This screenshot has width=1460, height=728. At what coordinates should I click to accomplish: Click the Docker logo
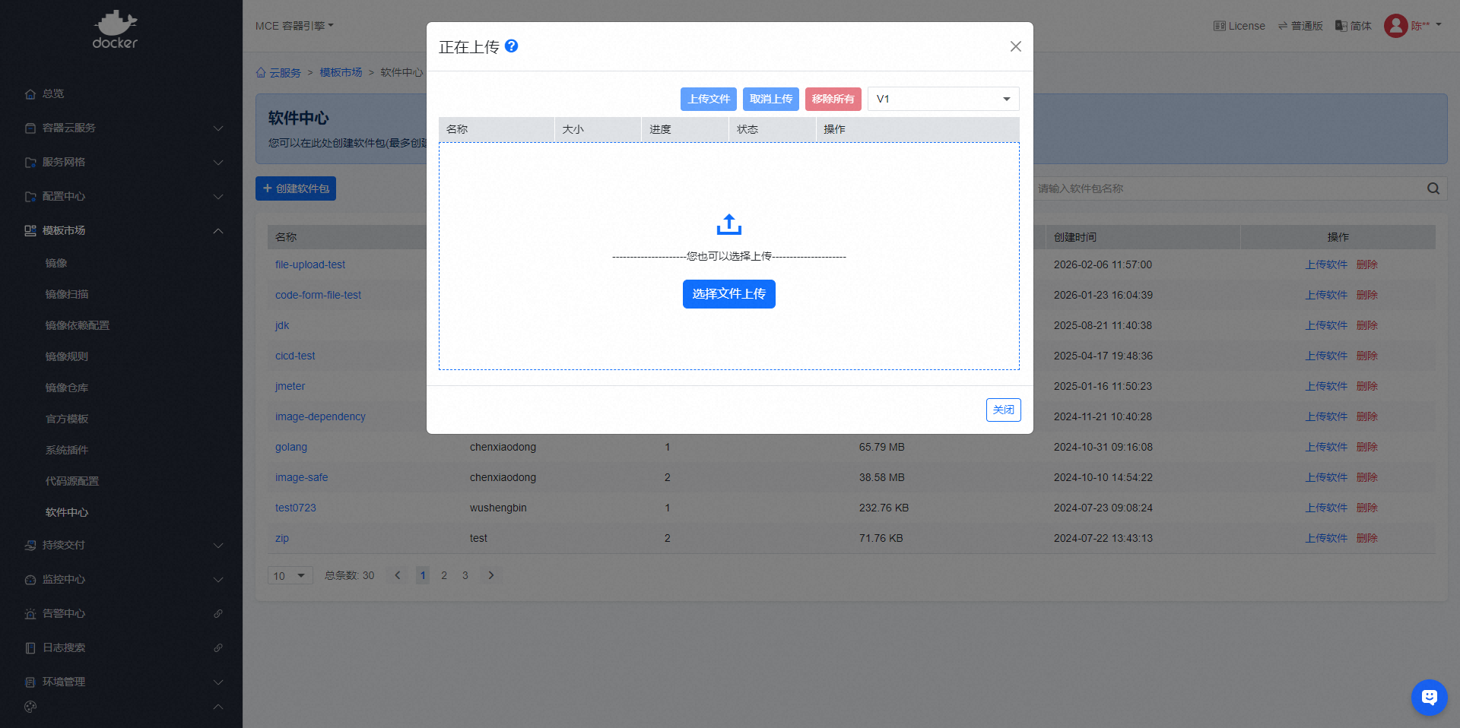tap(116, 30)
